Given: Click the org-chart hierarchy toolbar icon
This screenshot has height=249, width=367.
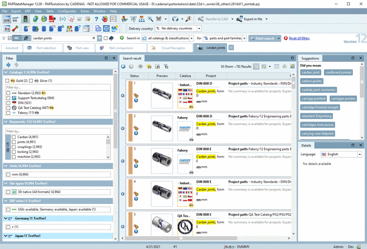Looking at the screenshot, I should [x=141, y=19].
